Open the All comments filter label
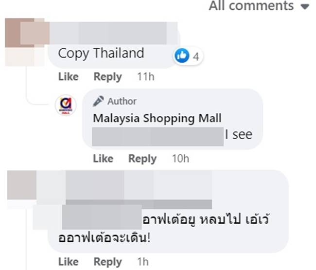This screenshot has width=316, height=270. 251,5
